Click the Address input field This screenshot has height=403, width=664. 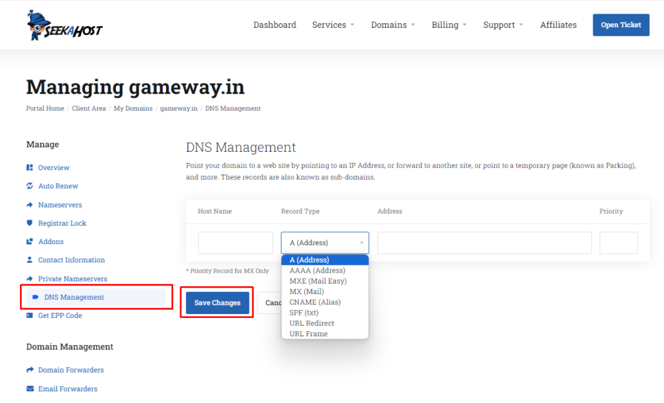tap(484, 243)
